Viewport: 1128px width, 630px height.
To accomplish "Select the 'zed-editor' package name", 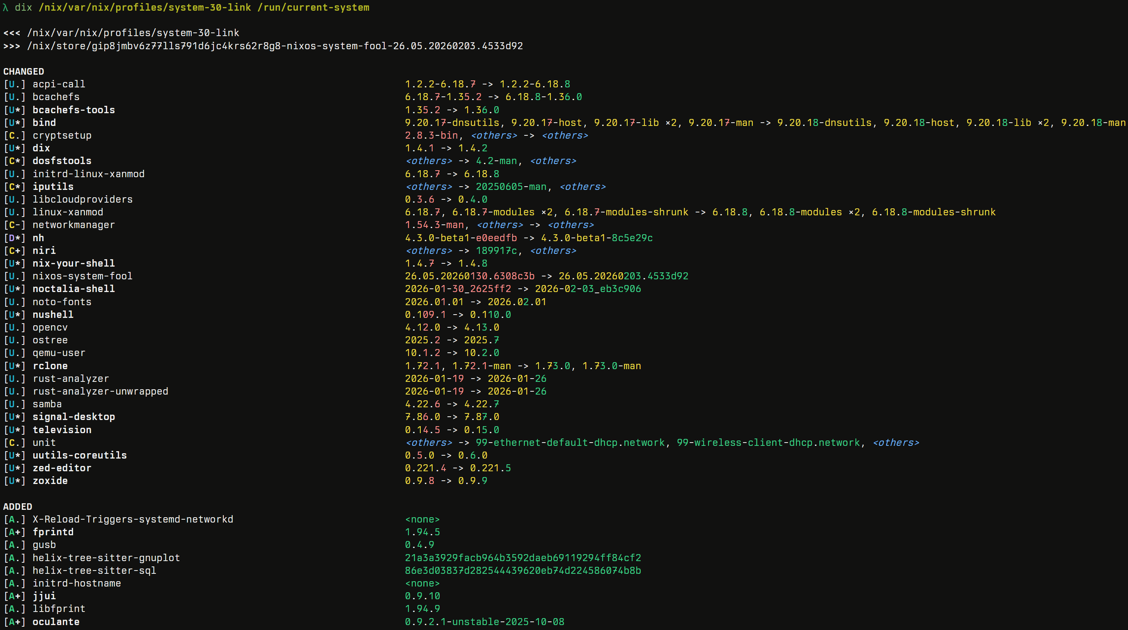I will pyautogui.click(x=62, y=468).
